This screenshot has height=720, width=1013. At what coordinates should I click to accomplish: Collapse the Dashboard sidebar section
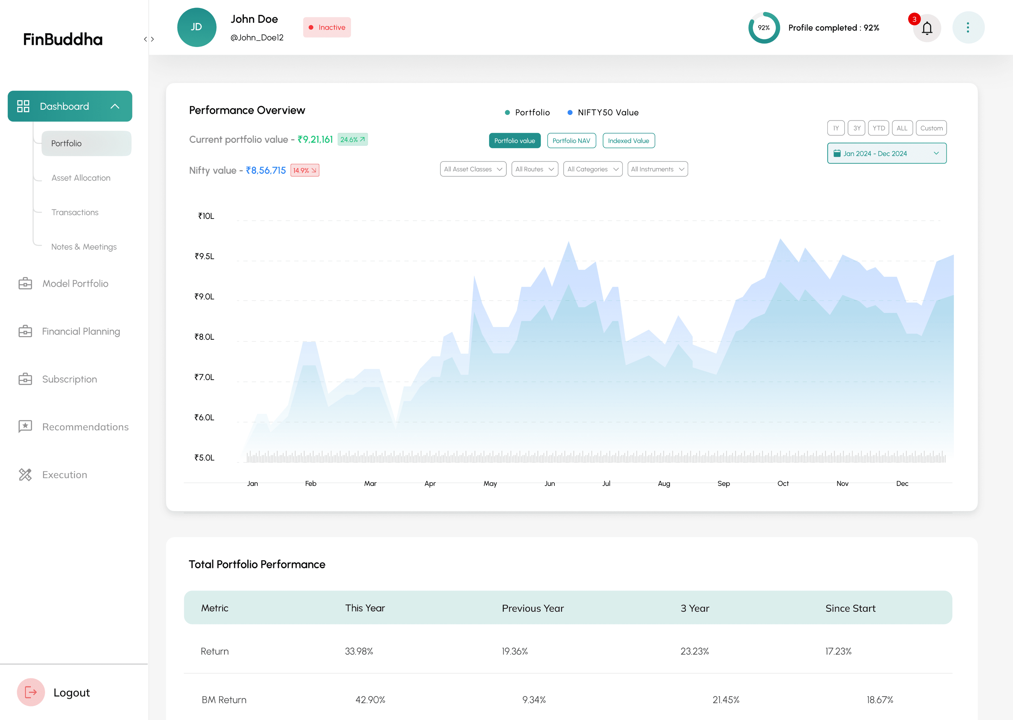[x=116, y=106]
